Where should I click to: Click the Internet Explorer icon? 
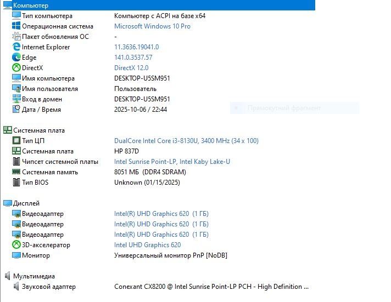tap(16, 47)
